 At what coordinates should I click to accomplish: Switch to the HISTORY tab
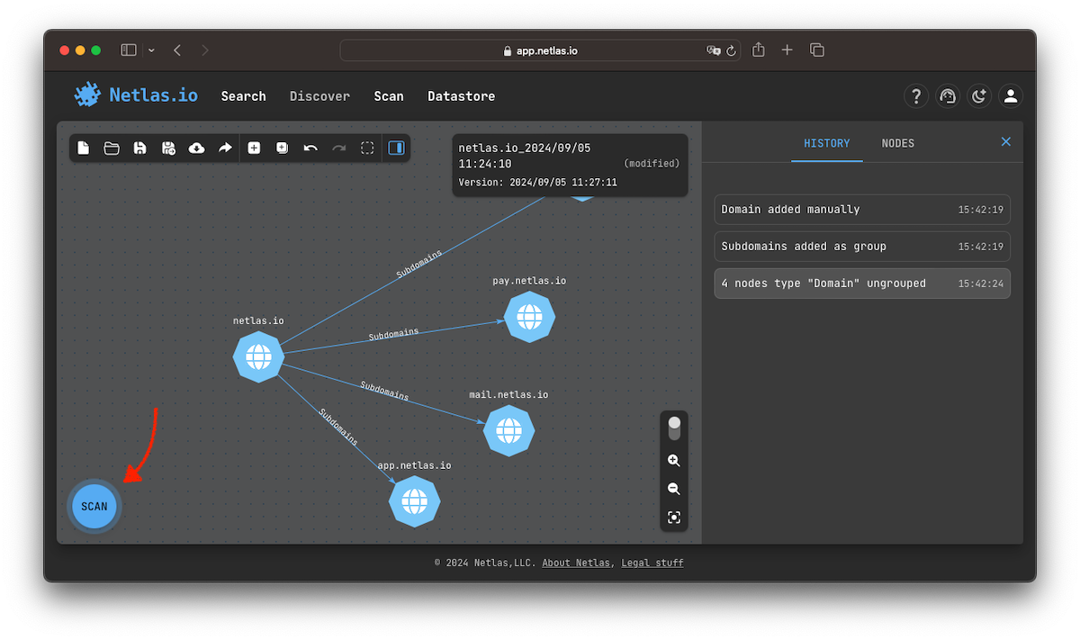click(x=827, y=143)
